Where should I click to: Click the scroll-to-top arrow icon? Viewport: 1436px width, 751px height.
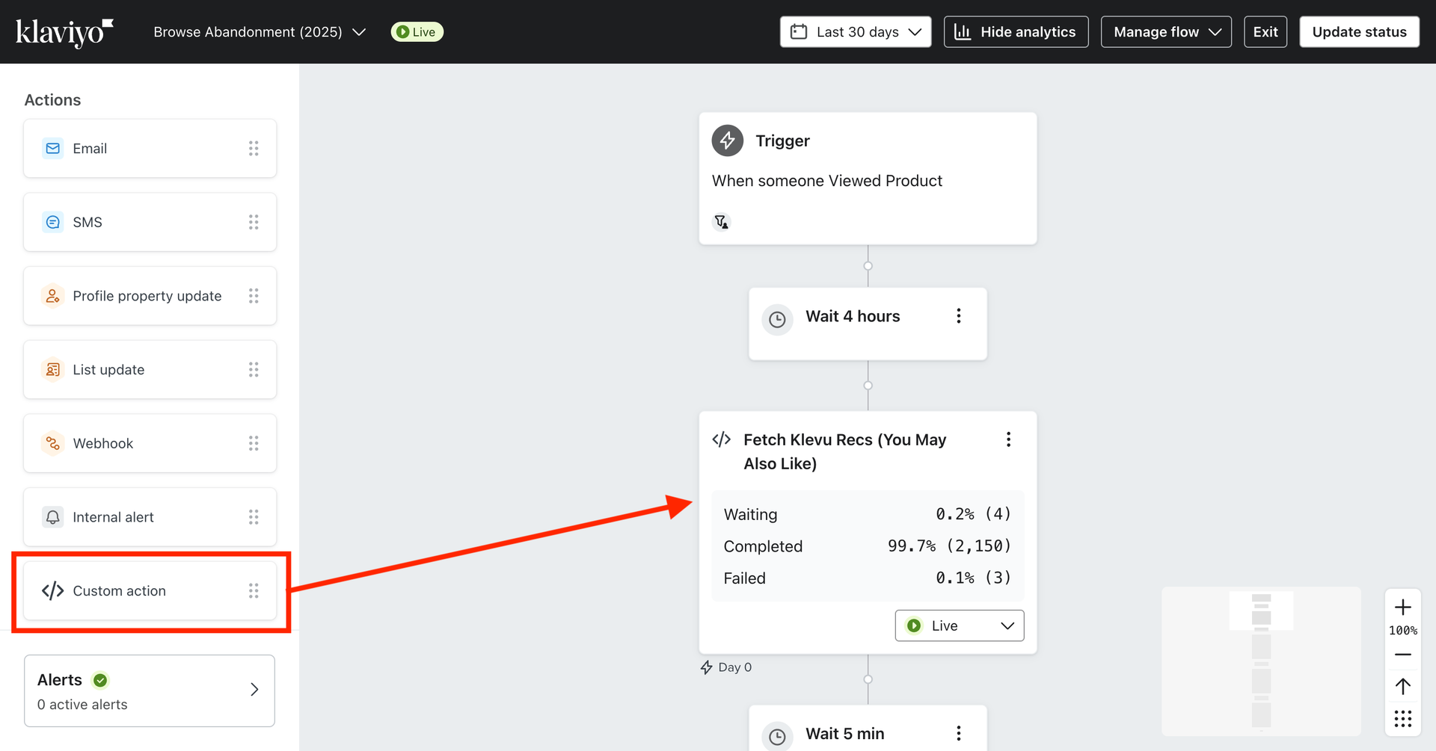[x=1403, y=686]
